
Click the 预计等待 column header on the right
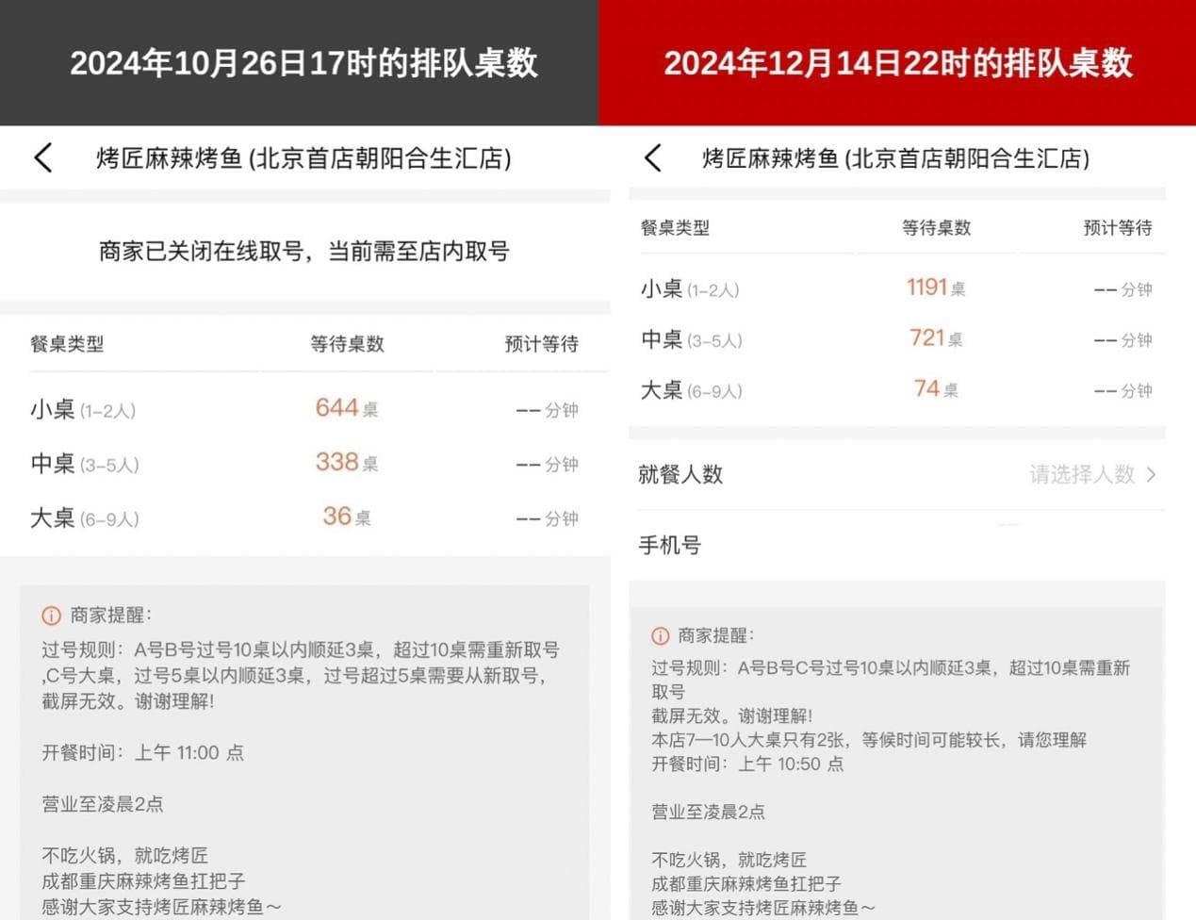pyautogui.click(x=1117, y=227)
